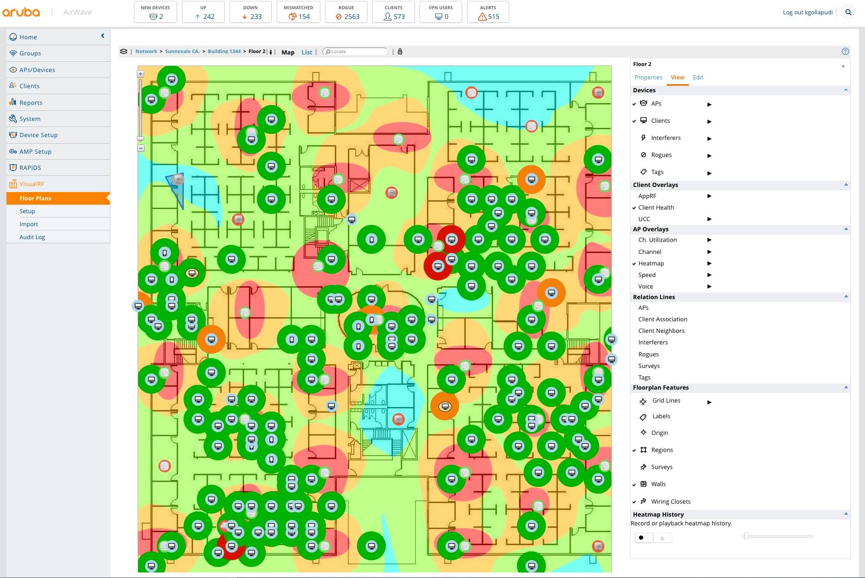
Task: Click the layers icon left of breadcrumb
Action: point(123,52)
